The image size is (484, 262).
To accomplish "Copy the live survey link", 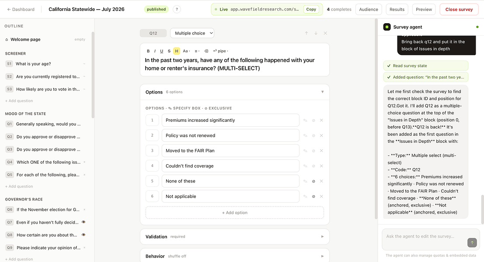I will 311,9.
